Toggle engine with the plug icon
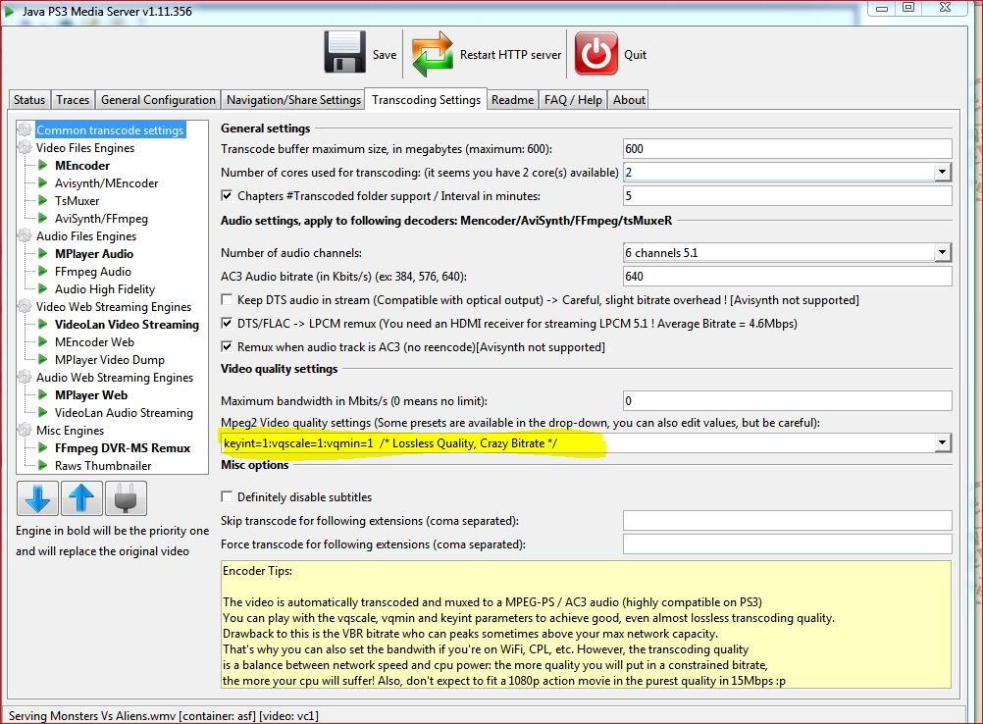983x724 pixels. [127, 498]
